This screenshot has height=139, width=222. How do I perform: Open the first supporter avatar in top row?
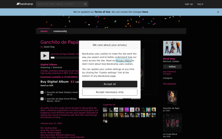105,110
